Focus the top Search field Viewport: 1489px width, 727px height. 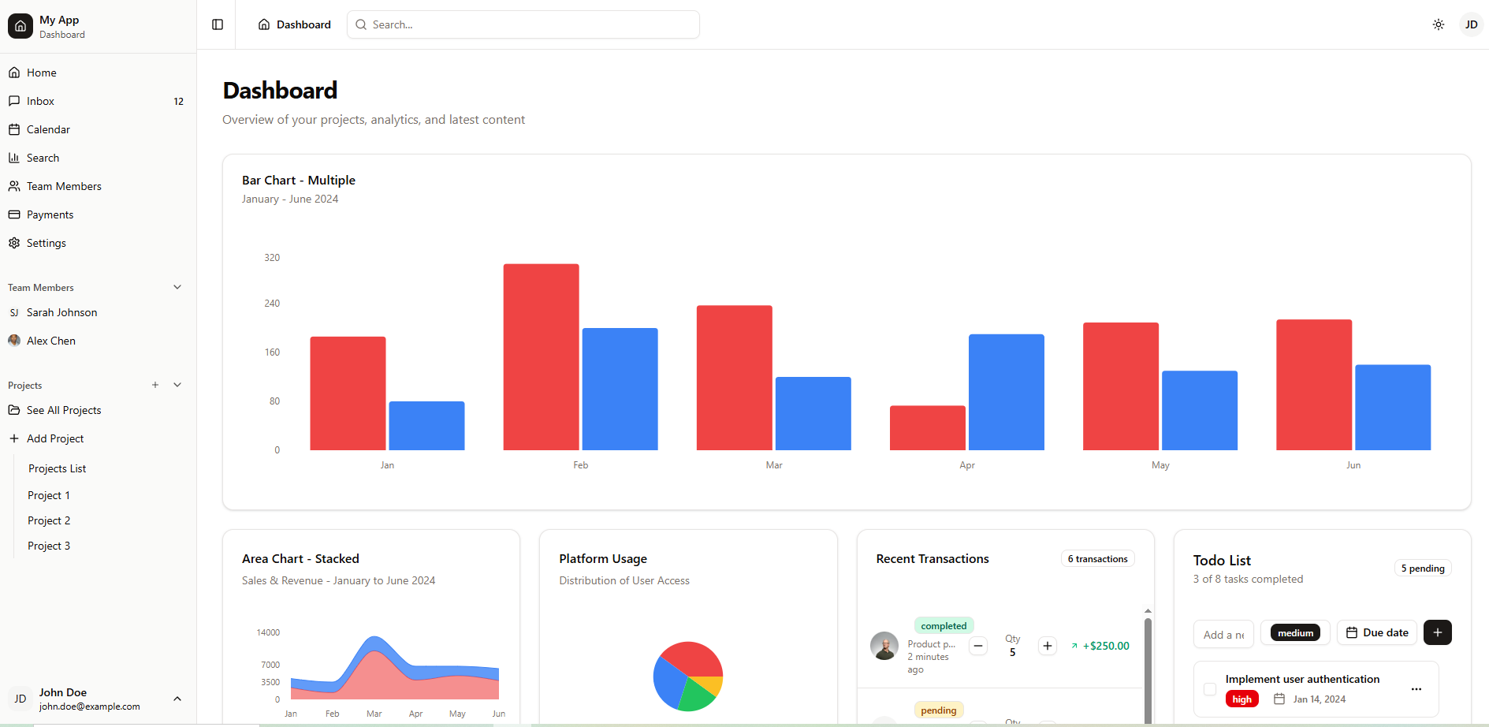(x=523, y=24)
